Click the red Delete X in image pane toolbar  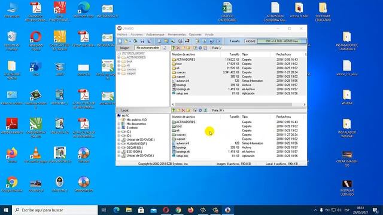click(x=178, y=48)
